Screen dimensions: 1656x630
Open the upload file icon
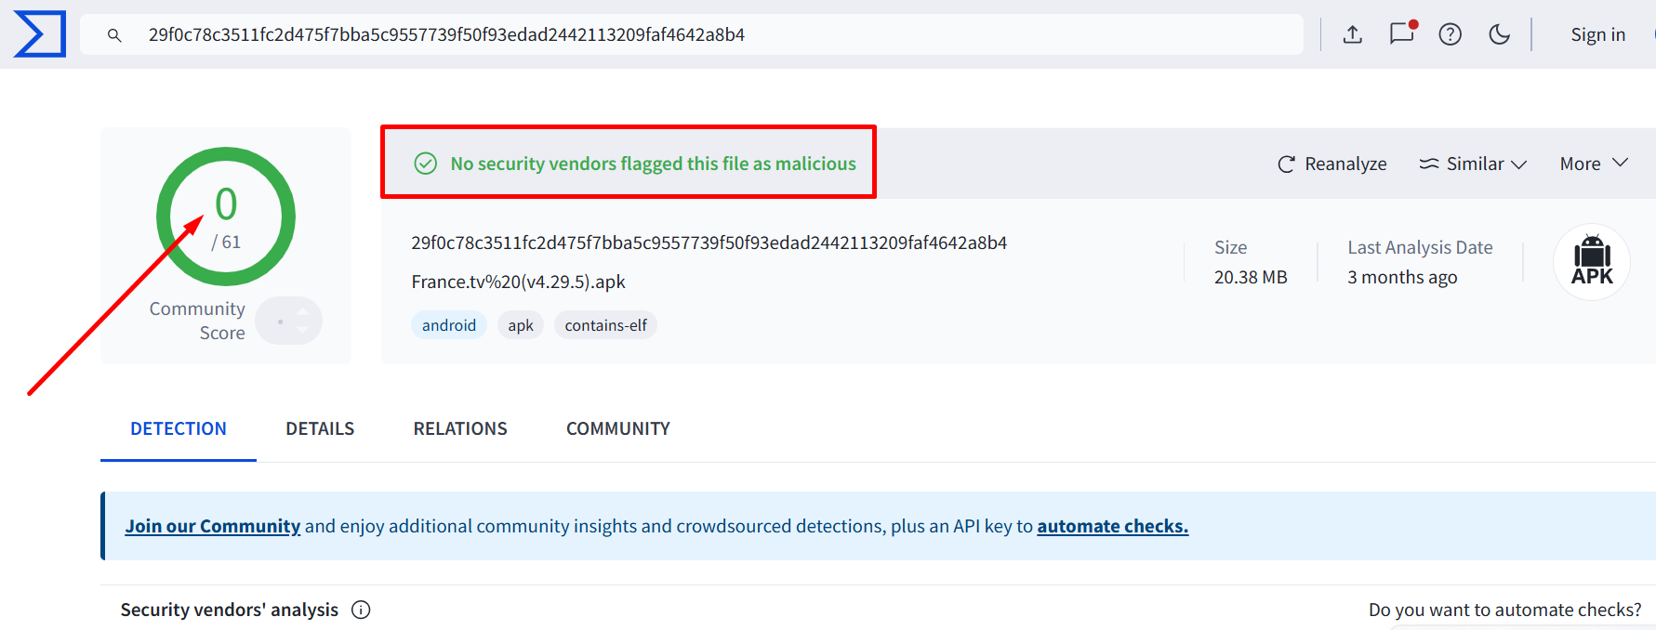1353,34
